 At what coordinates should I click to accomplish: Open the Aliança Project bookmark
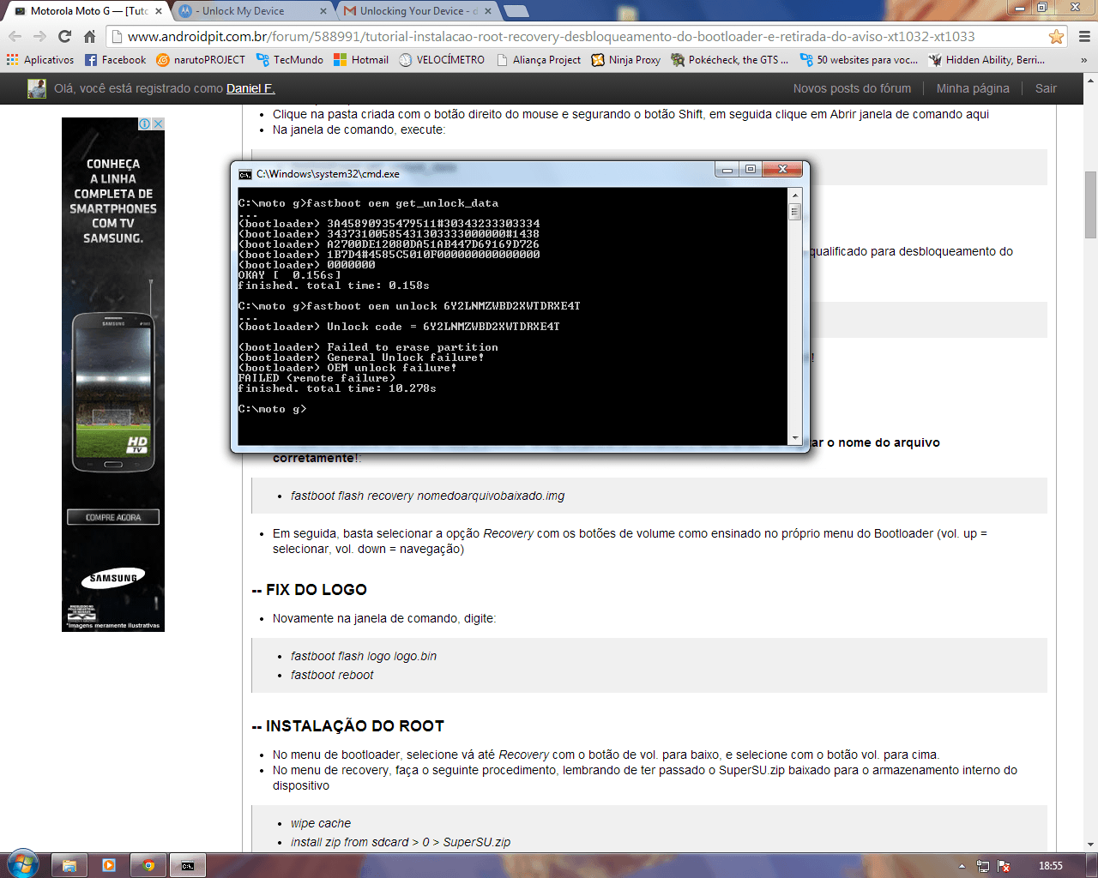click(539, 60)
